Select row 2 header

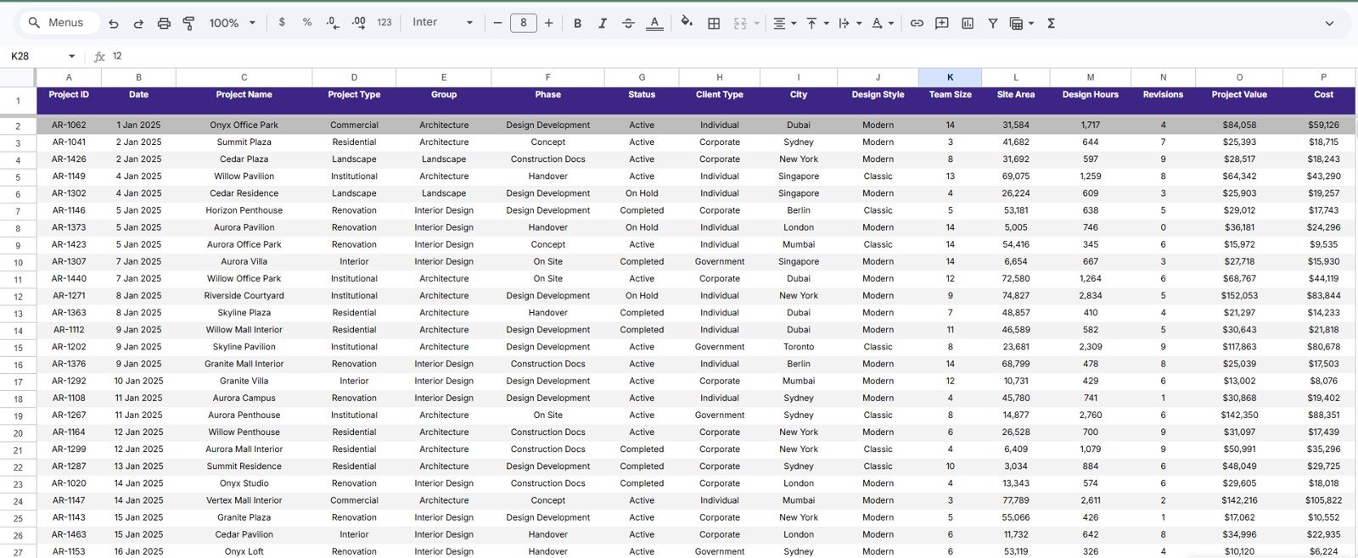[x=18, y=126]
